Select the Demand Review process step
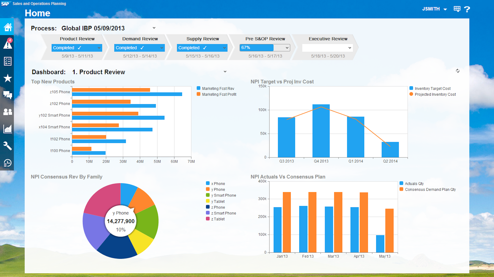Screen dimensions: 494x277 pyautogui.click(x=140, y=39)
